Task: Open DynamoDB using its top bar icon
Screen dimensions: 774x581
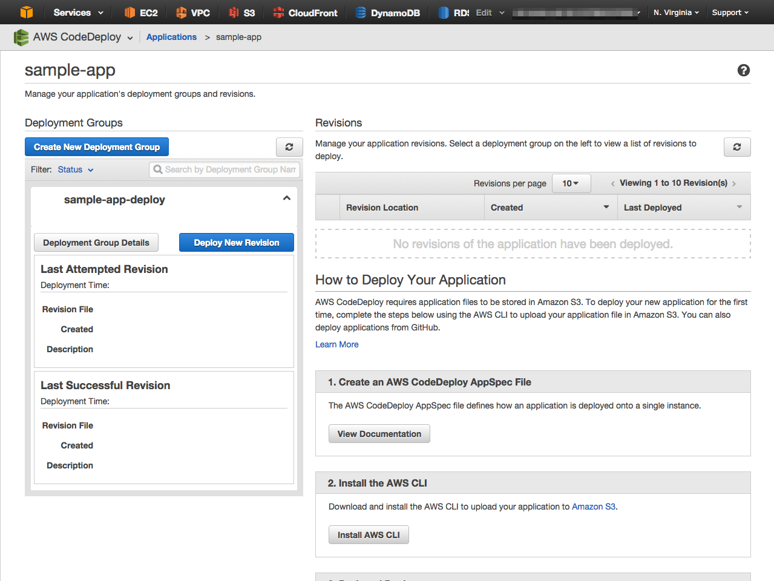Action: coord(388,12)
